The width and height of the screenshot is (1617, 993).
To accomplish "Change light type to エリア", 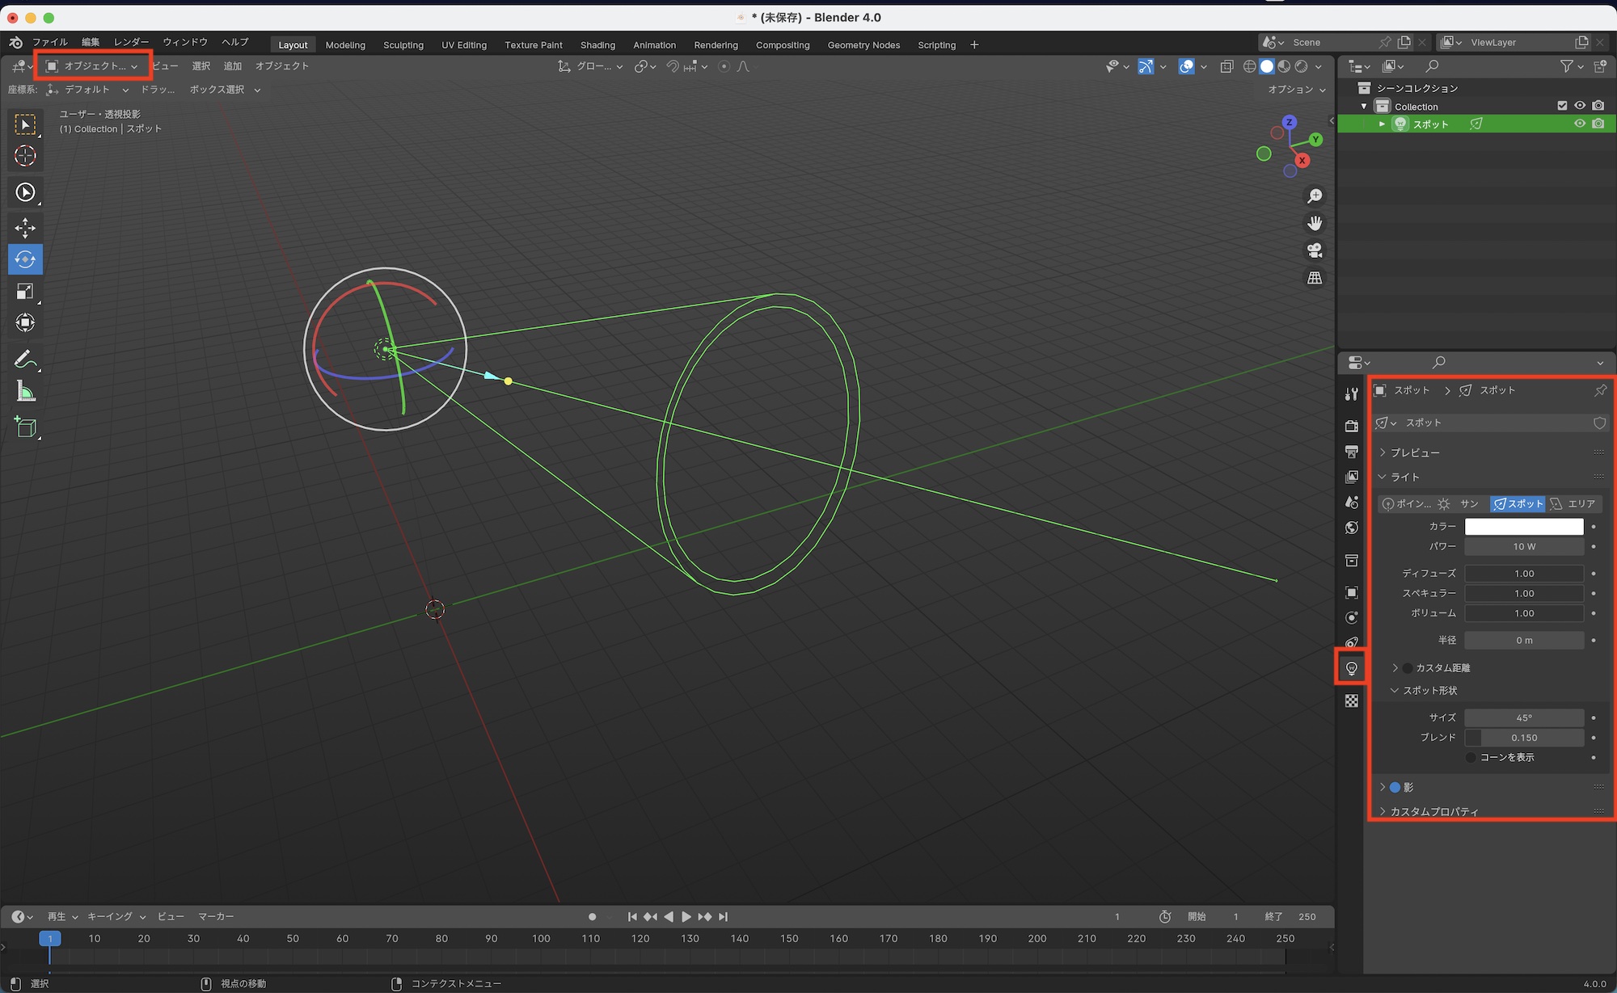I will pos(1573,503).
